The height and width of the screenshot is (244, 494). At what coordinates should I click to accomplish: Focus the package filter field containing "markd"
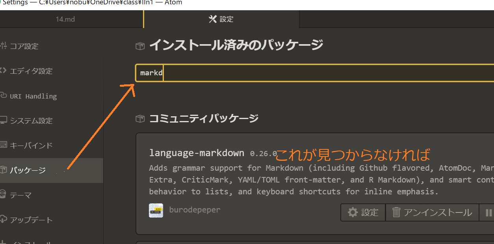click(315, 73)
